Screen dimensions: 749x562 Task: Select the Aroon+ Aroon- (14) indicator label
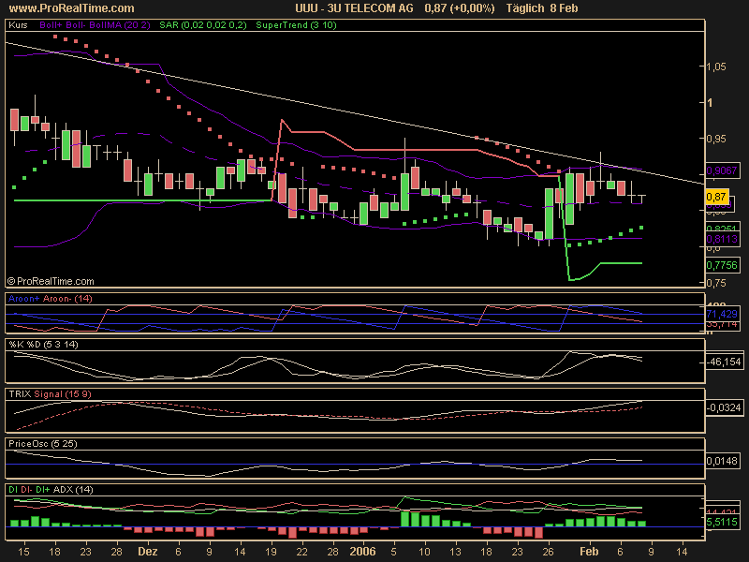pyautogui.click(x=51, y=299)
